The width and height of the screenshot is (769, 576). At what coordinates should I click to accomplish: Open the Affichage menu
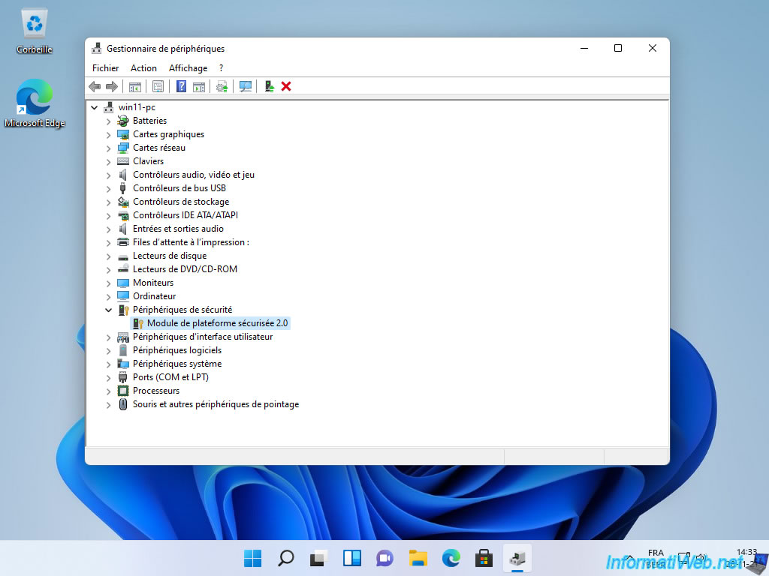click(188, 68)
